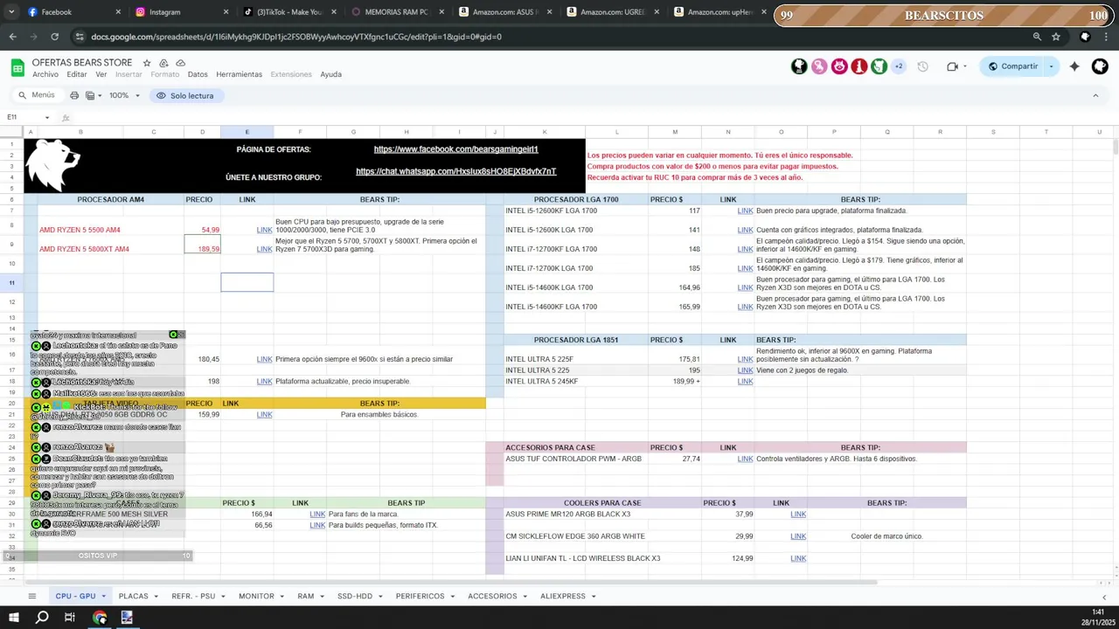
Task: Open the Archivo menu
Action: (45, 74)
